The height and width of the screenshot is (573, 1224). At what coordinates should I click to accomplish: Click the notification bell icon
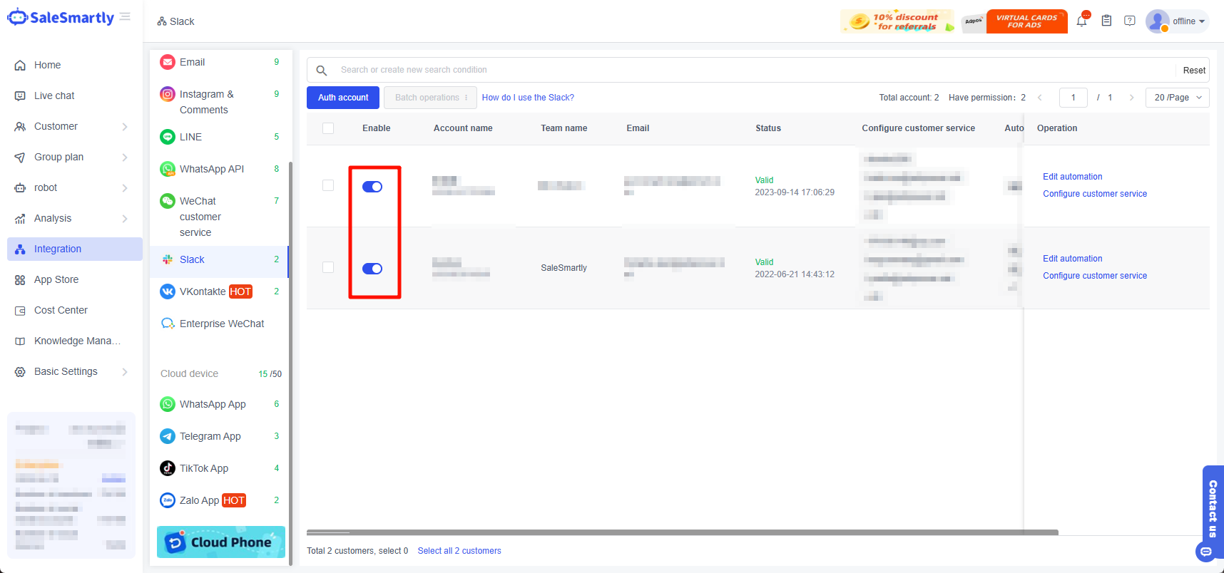tap(1081, 21)
